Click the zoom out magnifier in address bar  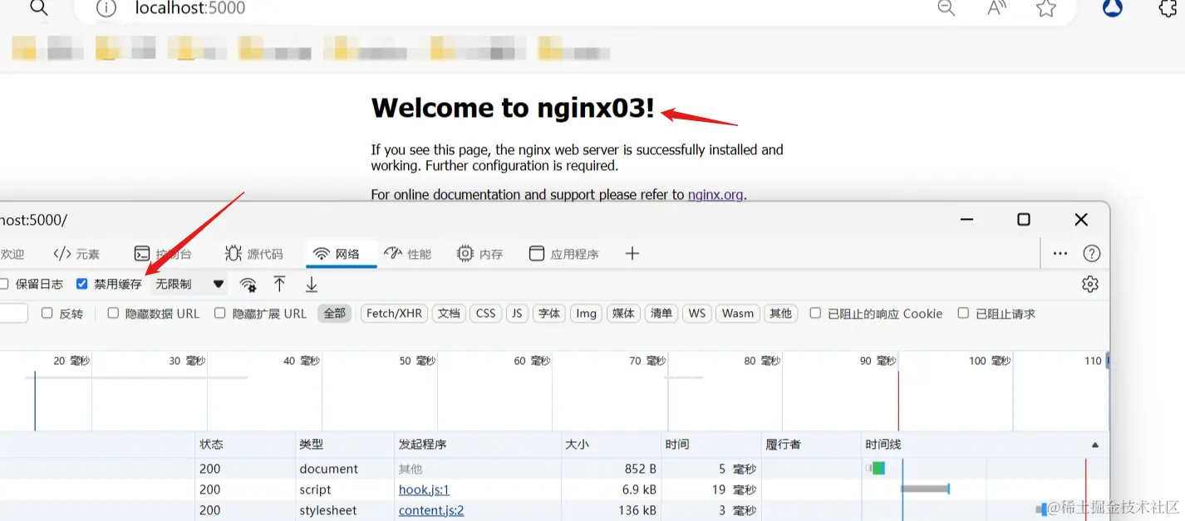tap(947, 8)
